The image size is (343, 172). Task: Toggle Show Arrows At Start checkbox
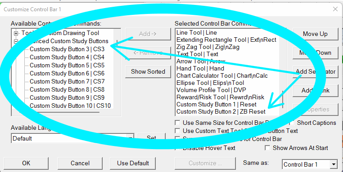point(267,148)
